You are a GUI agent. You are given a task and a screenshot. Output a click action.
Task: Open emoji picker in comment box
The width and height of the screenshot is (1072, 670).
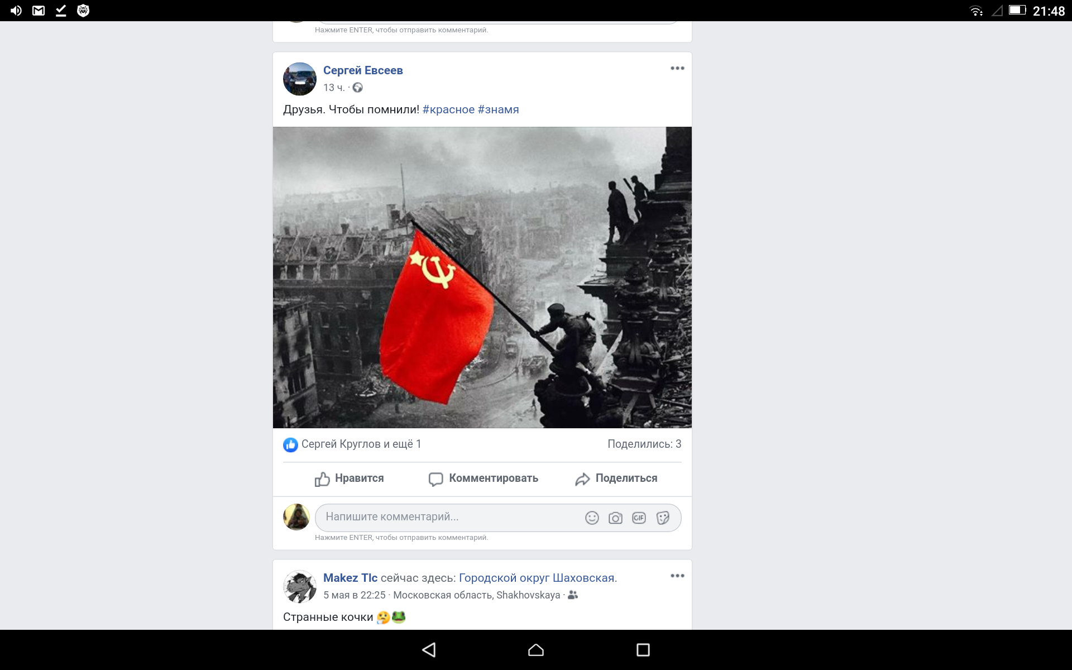point(592,518)
